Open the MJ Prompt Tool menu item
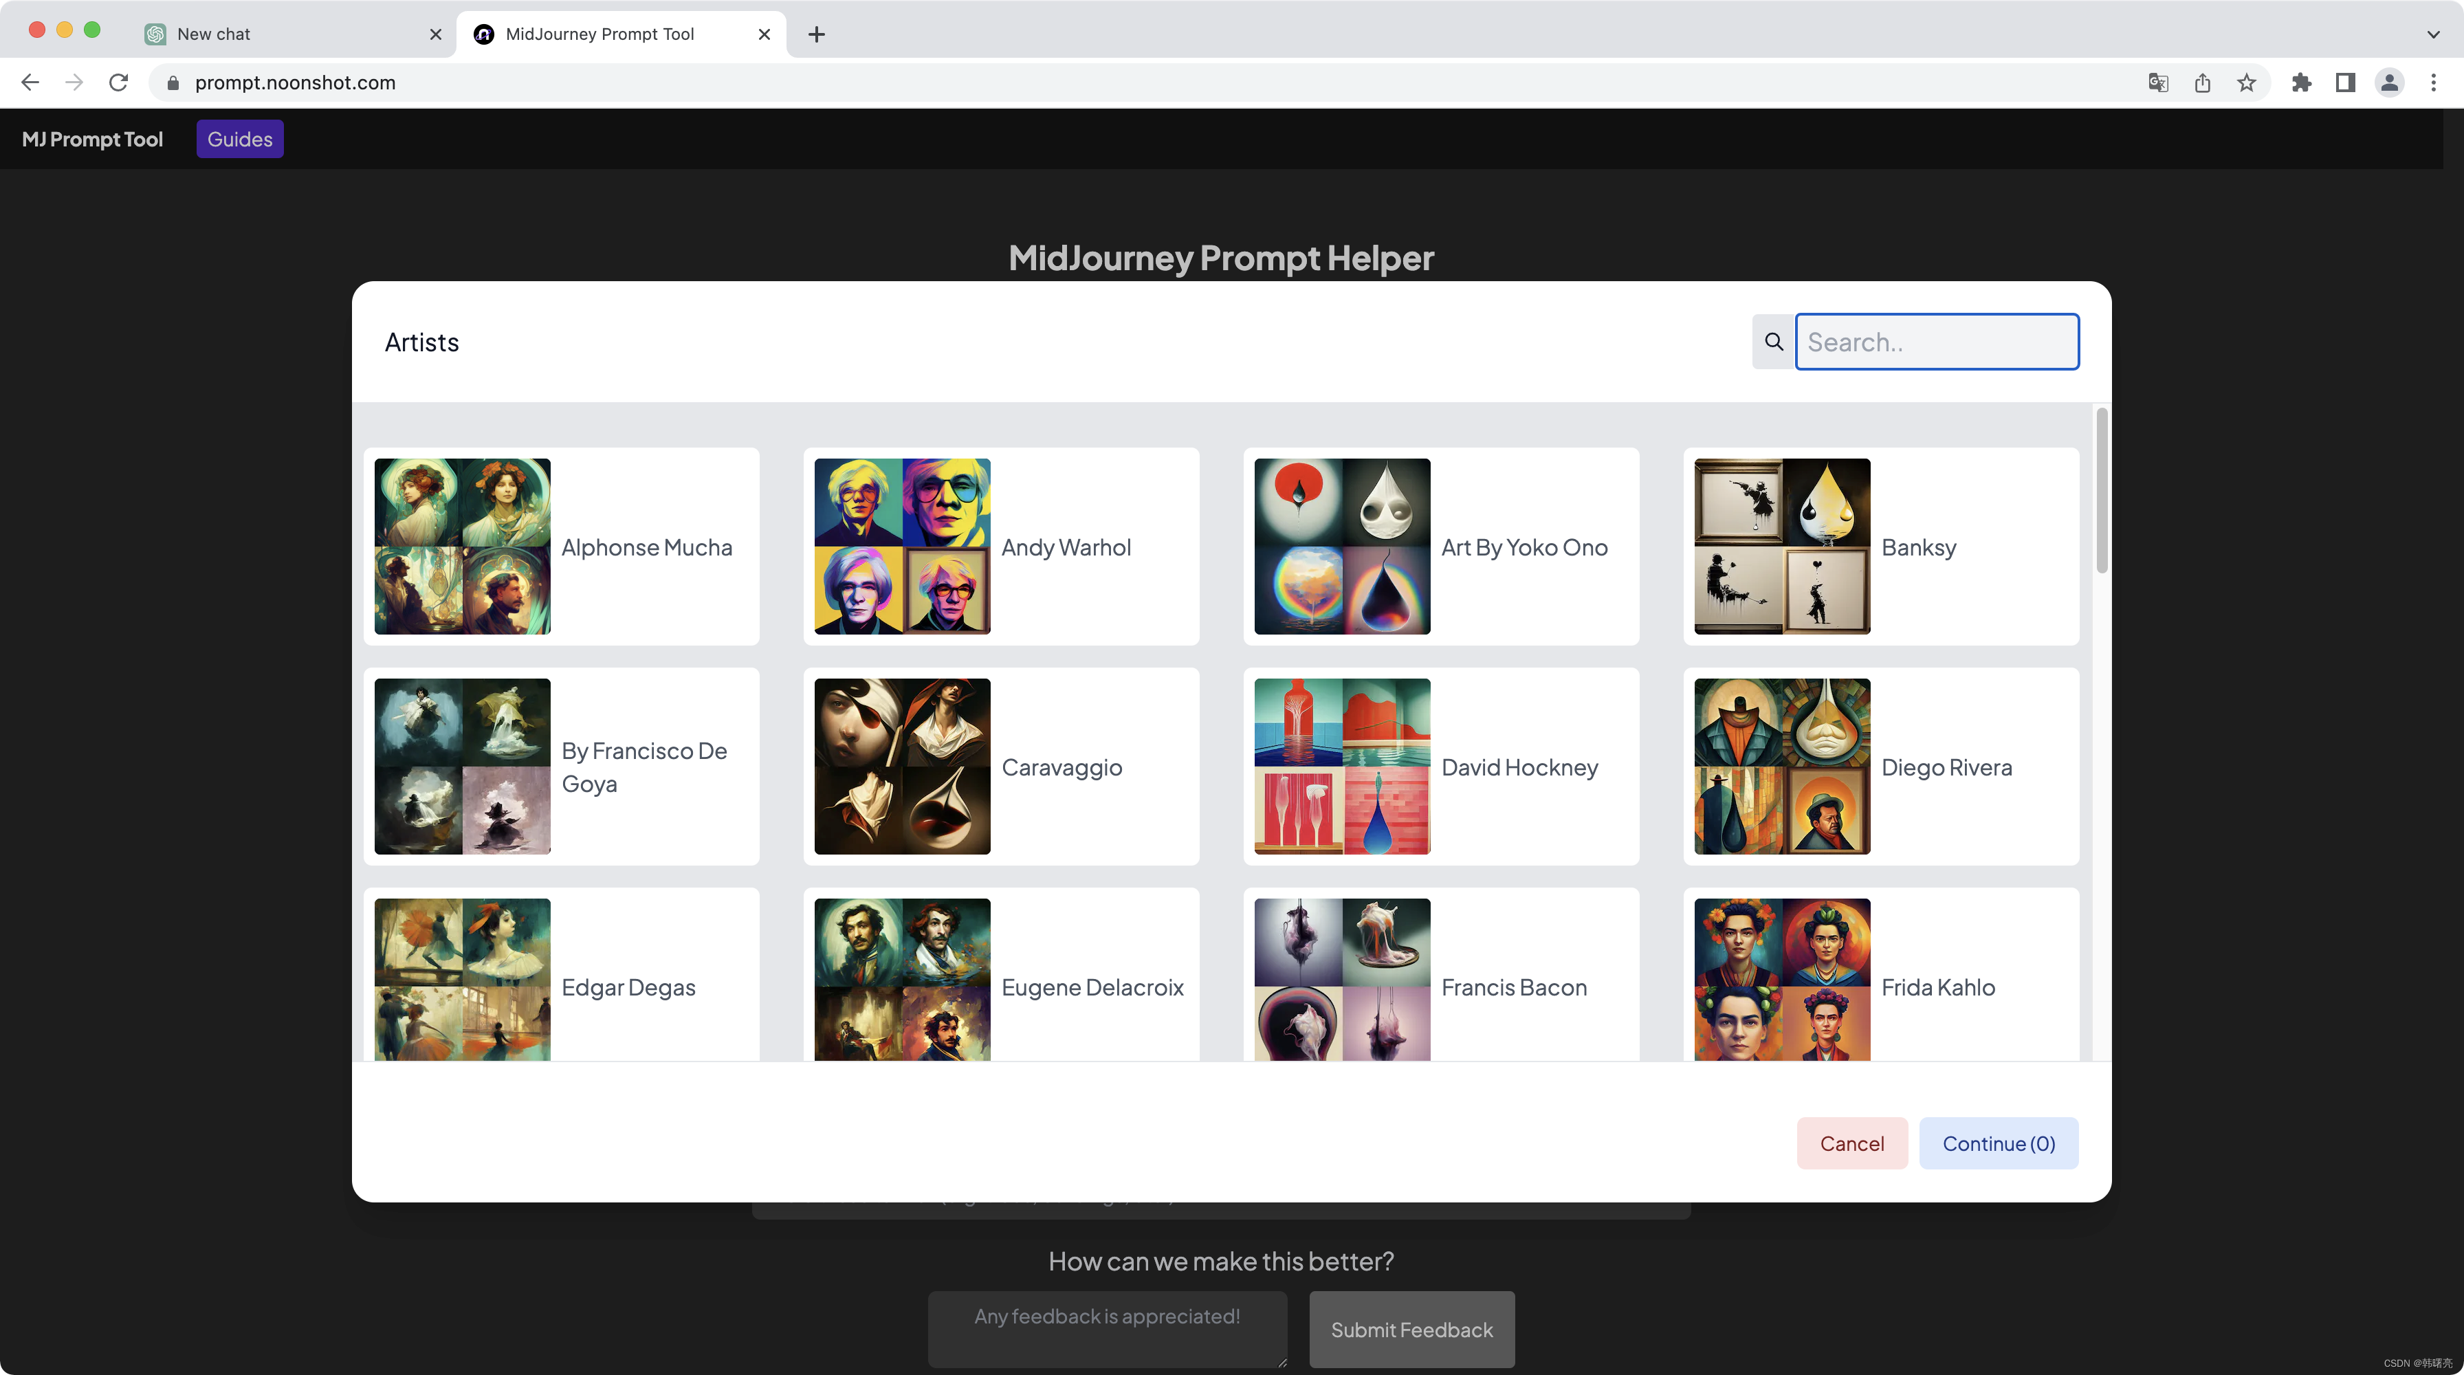 click(91, 139)
